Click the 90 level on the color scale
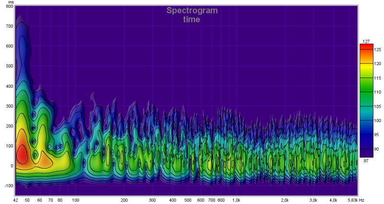Screen dimensions: 384x204 (x=376, y=149)
